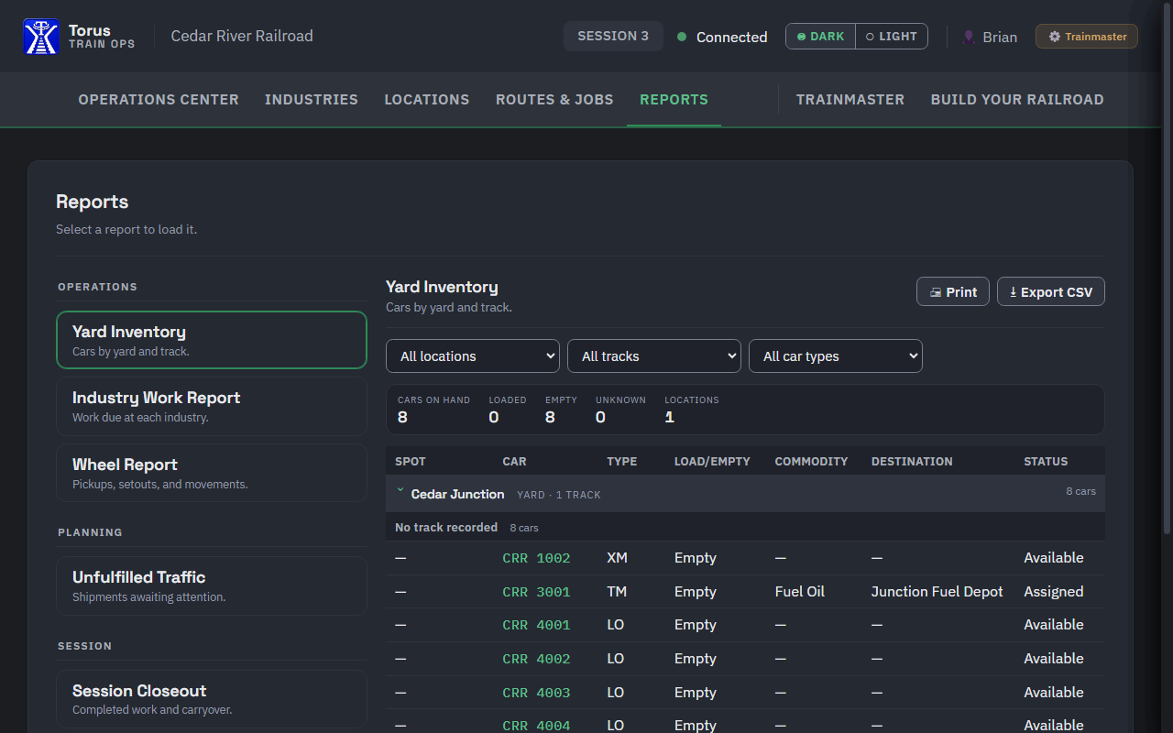Image resolution: width=1173 pixels, height=733 pixels.
Task: Open the All car types dropdown
Action: pyautogui.click(x=836, y=356)
